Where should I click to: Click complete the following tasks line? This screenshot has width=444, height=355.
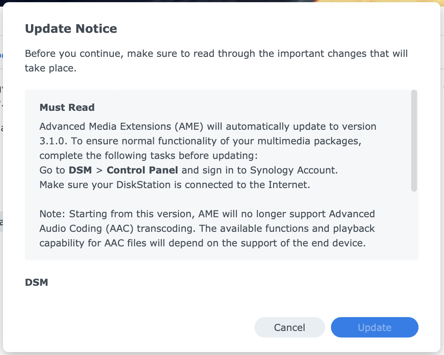point(148,156)
